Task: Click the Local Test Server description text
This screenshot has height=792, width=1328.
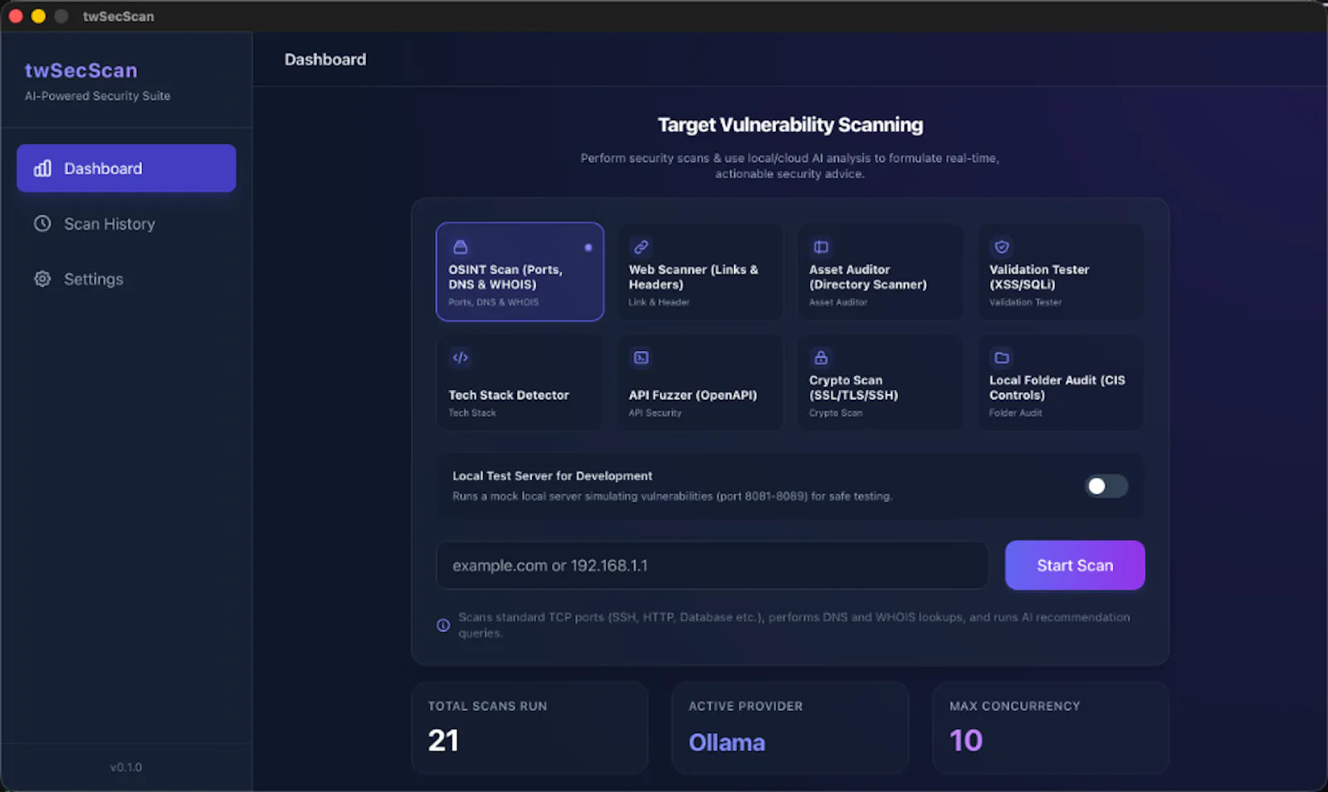Action: (672, 496)
